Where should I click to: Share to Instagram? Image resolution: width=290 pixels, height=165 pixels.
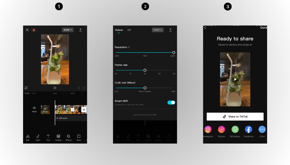click(x=208, y=129)
